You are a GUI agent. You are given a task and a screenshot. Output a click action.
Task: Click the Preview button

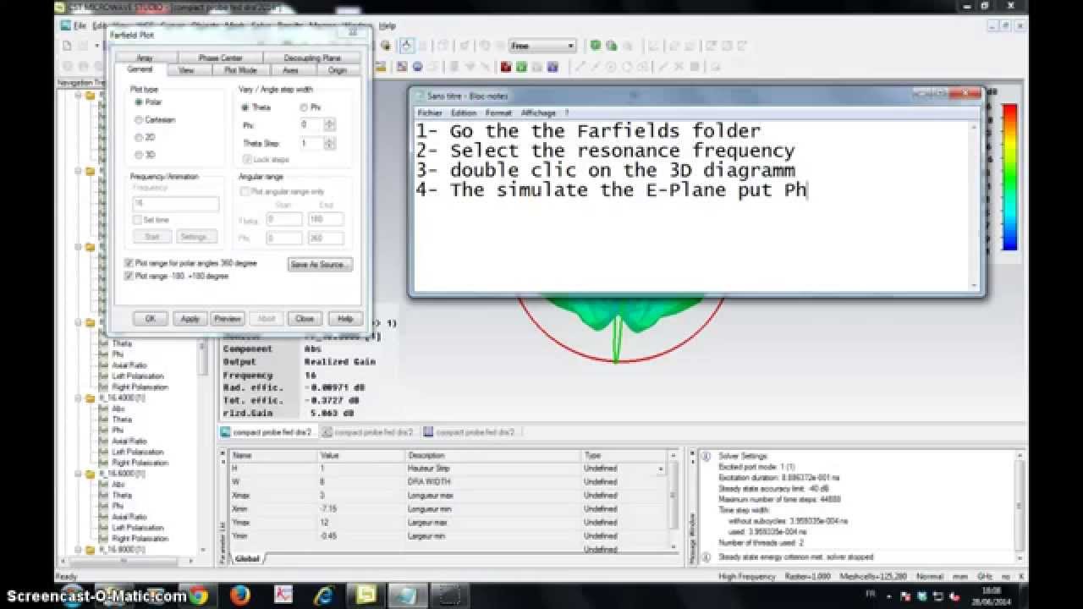(228, 319)
